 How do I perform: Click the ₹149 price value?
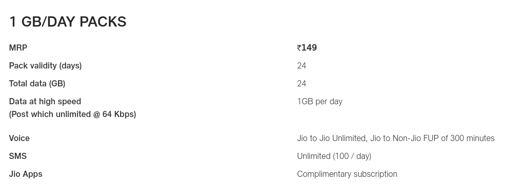307,48
